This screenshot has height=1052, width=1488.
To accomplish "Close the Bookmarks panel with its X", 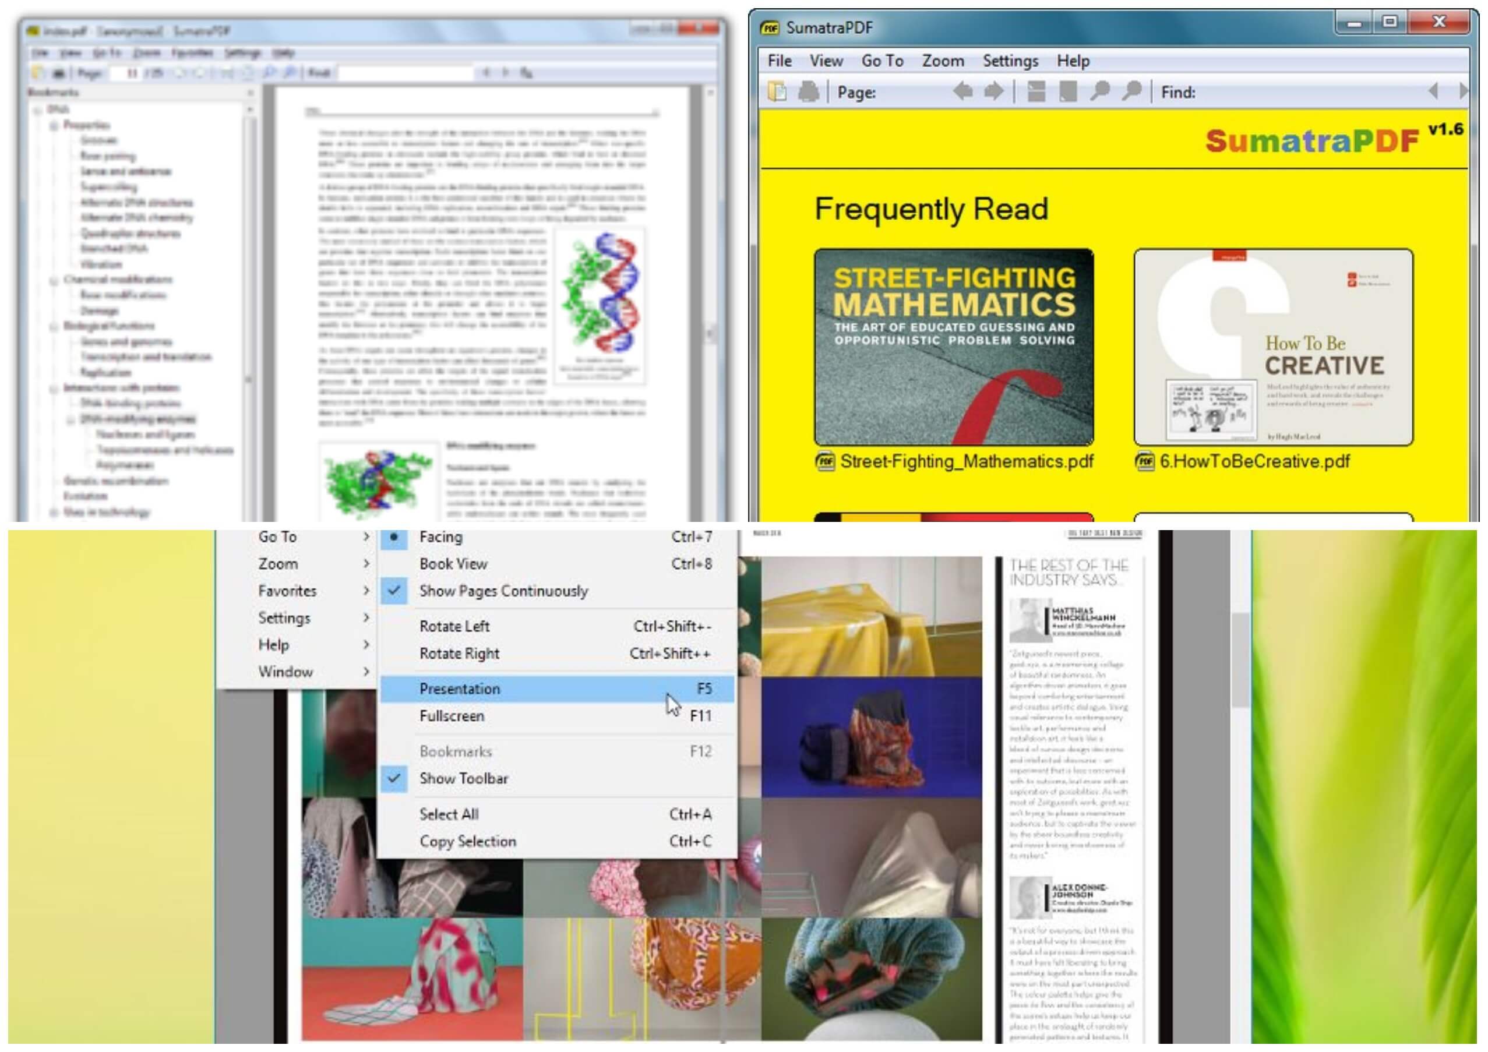I will [x=250, y=93].
